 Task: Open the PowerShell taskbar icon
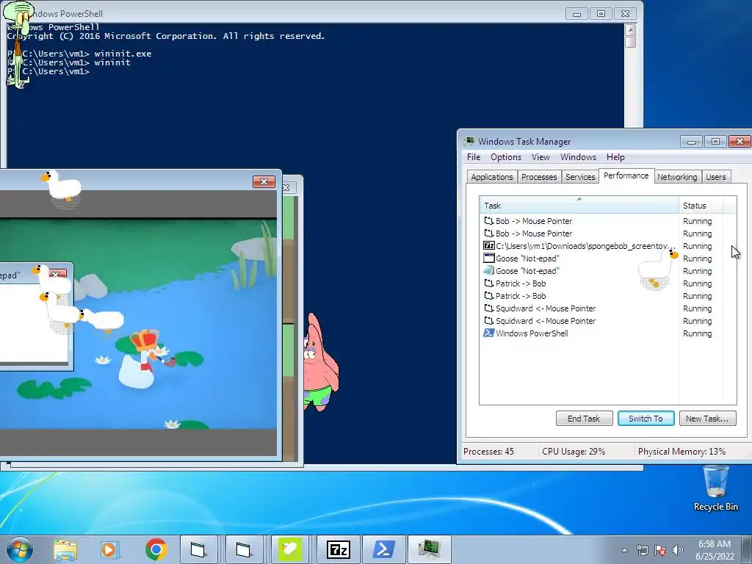pos(384,549)
